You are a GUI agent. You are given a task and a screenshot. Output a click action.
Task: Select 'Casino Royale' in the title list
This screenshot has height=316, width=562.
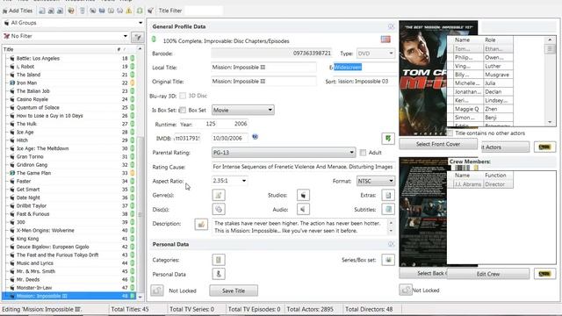[x=32, y=99]
